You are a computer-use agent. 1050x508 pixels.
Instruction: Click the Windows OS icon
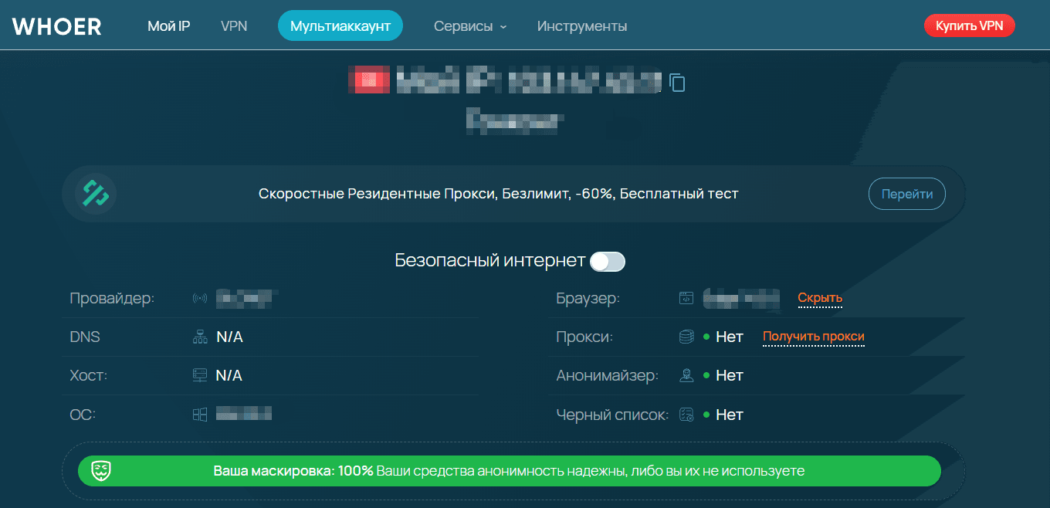point(200,415)
